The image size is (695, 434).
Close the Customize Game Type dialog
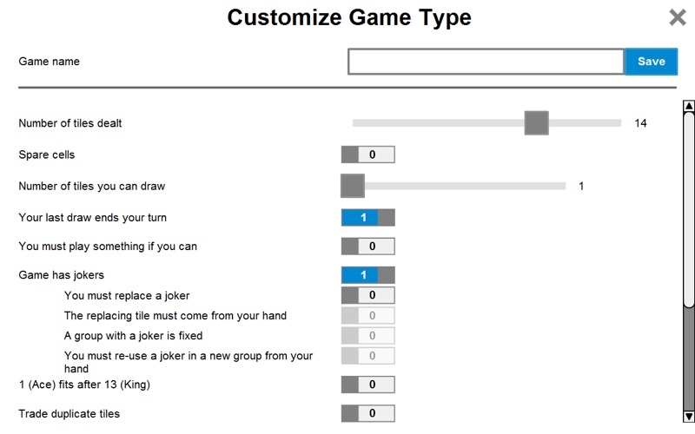pos(677,17)
